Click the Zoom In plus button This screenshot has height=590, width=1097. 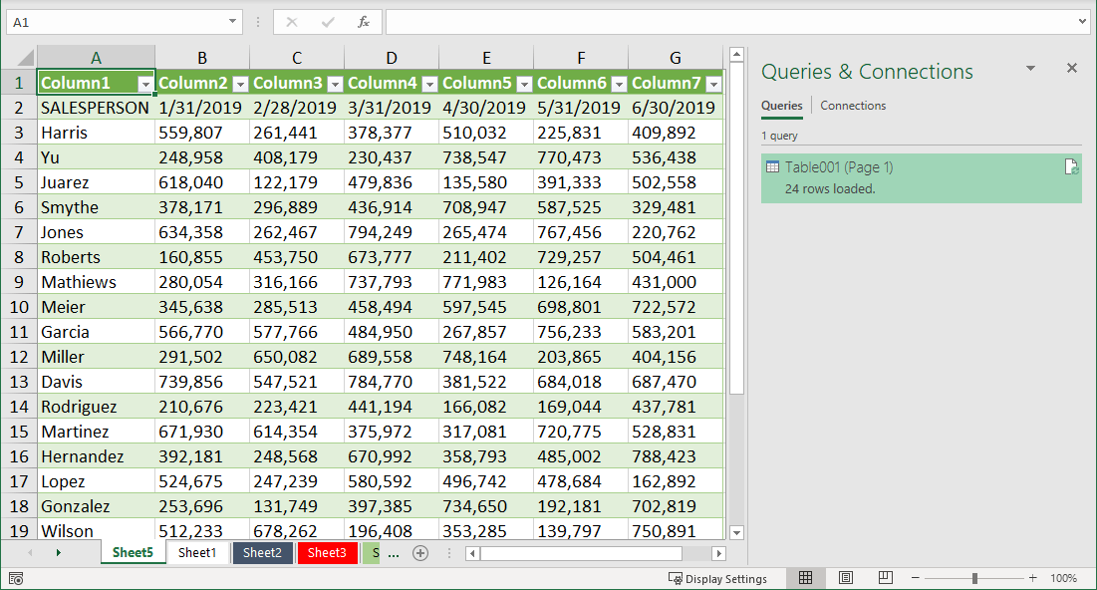(1033, 577)
